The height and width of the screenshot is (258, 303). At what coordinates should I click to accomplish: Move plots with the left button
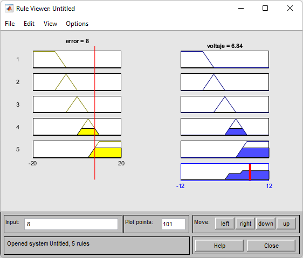[x=225, y=224]
